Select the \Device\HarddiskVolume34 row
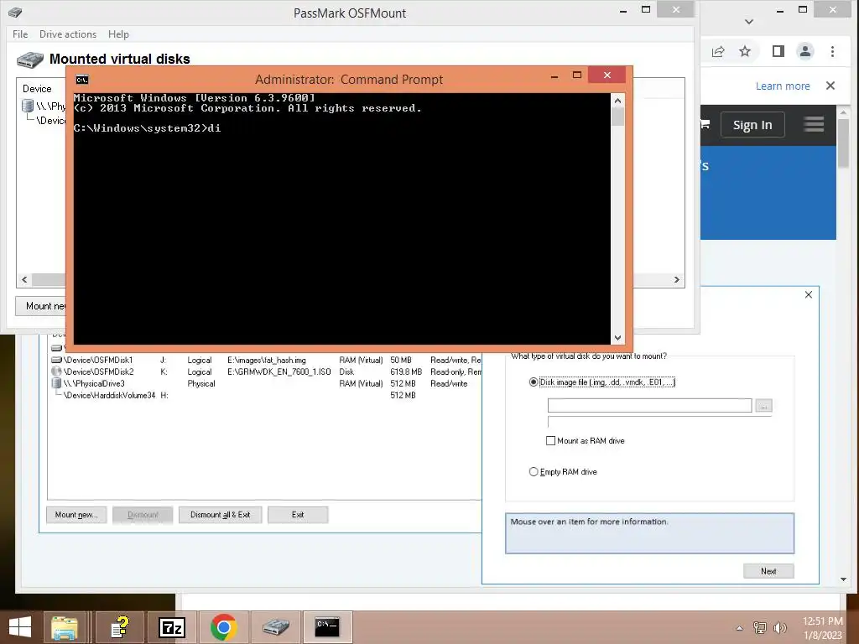This screenshot has height=644, width=859. [266, 396]
